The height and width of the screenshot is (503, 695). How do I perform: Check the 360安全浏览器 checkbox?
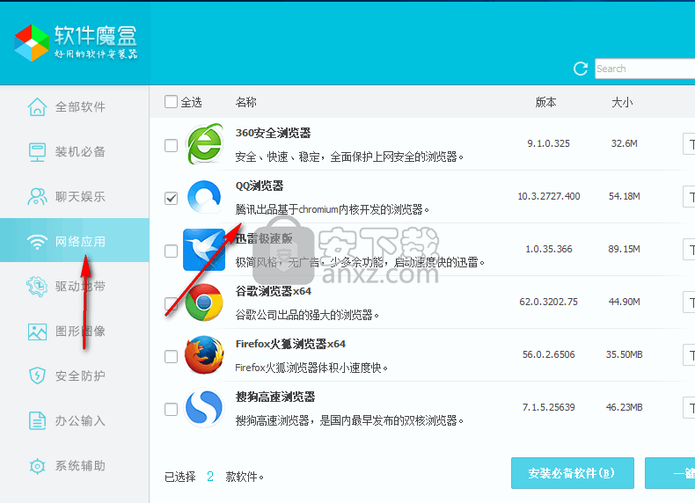click(171, 145)
